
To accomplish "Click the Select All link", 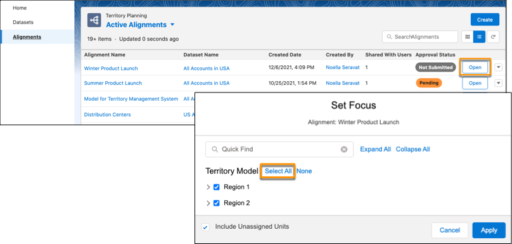I will pos(278,171).
